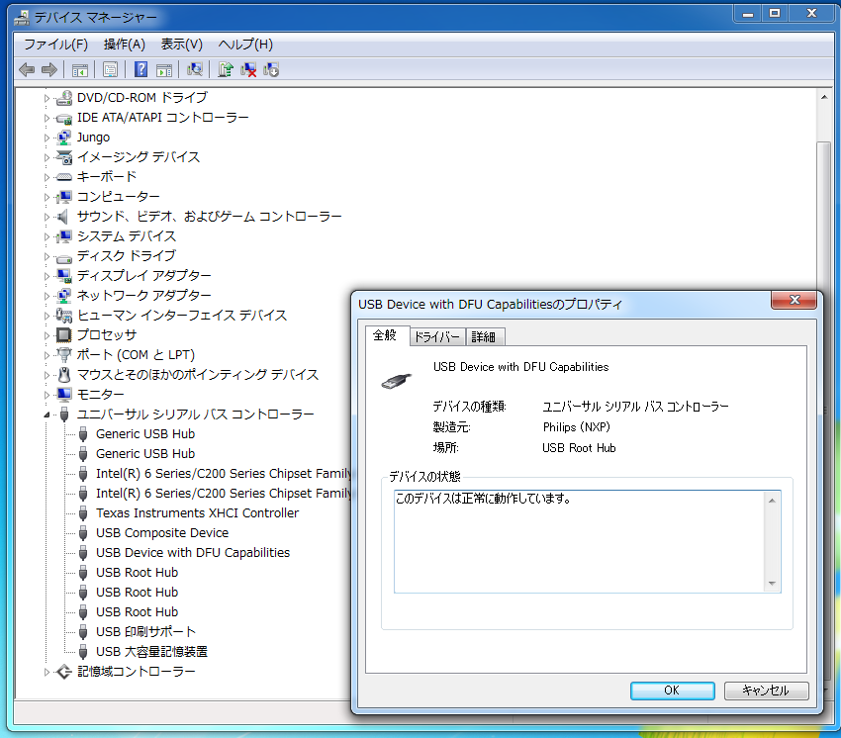The image size is (841, 738).
Task: Click Scan for hardware changes icon
Action: [x=195, y=69]
